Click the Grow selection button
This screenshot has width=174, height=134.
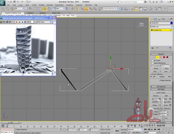(x=166, y=68)
